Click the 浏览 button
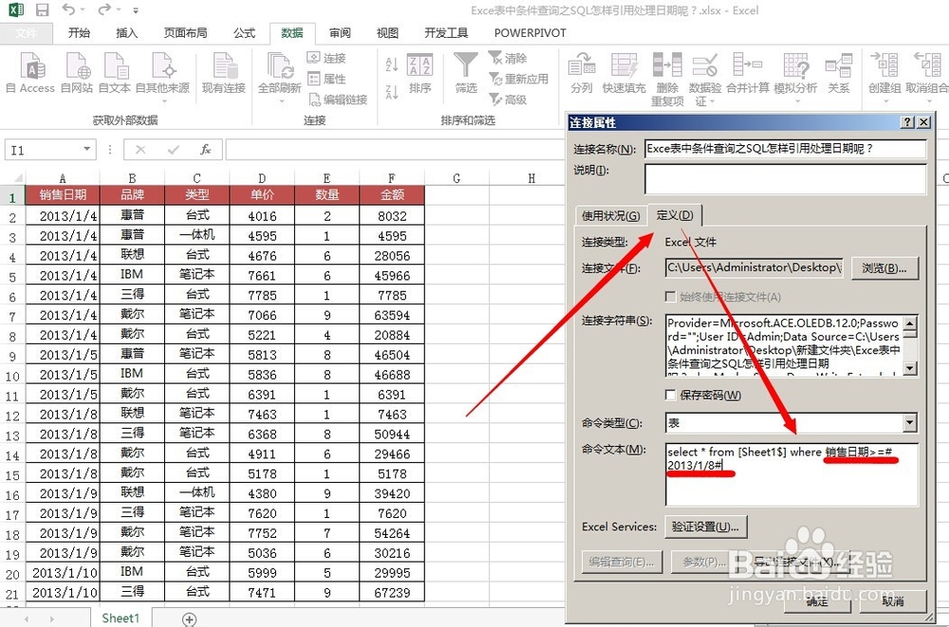 [884, 268]
